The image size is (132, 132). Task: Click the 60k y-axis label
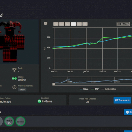49,37
